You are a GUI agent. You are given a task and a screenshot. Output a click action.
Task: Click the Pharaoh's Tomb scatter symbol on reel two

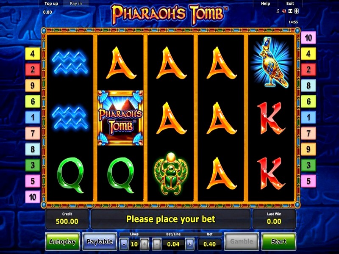(120, 118)
